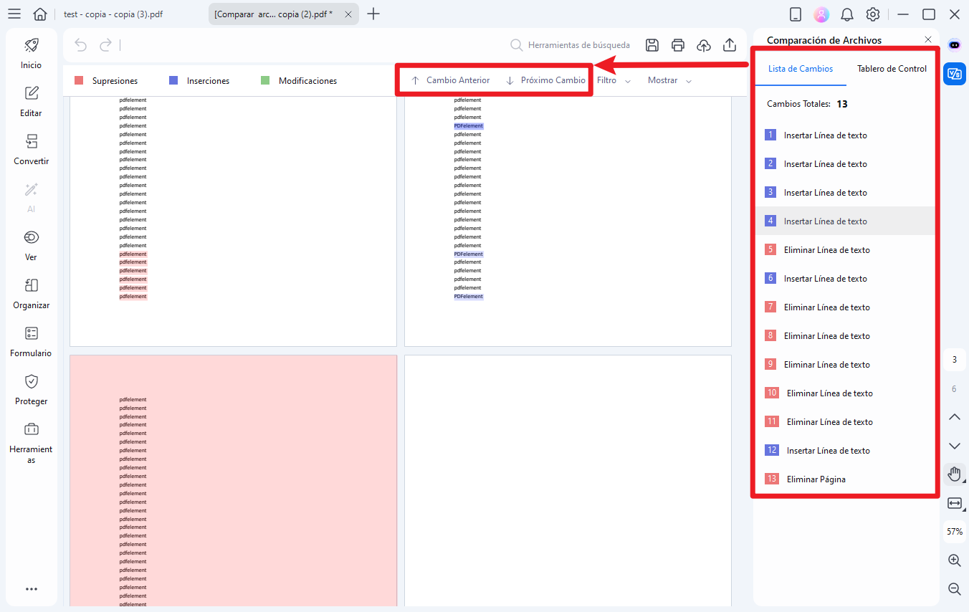Open the Formulario tool

click(31, 340)
